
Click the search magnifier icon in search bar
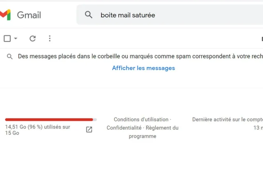tap(89, 15)
